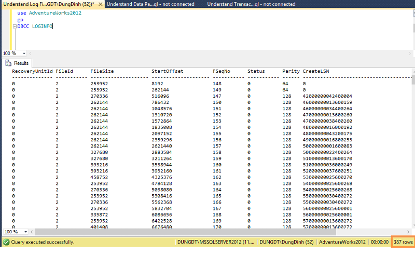Click the Status column header
The width and height of the screenshot is (415, 267).
256,71
